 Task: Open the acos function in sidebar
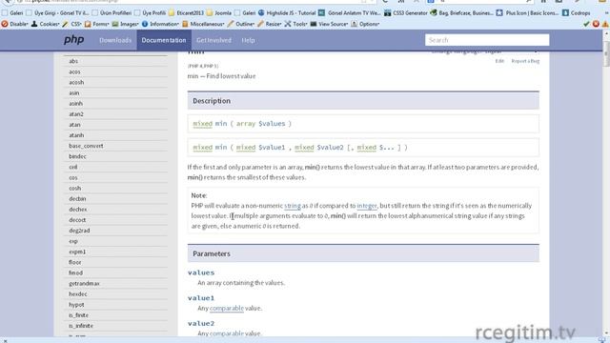pos(74,72)
